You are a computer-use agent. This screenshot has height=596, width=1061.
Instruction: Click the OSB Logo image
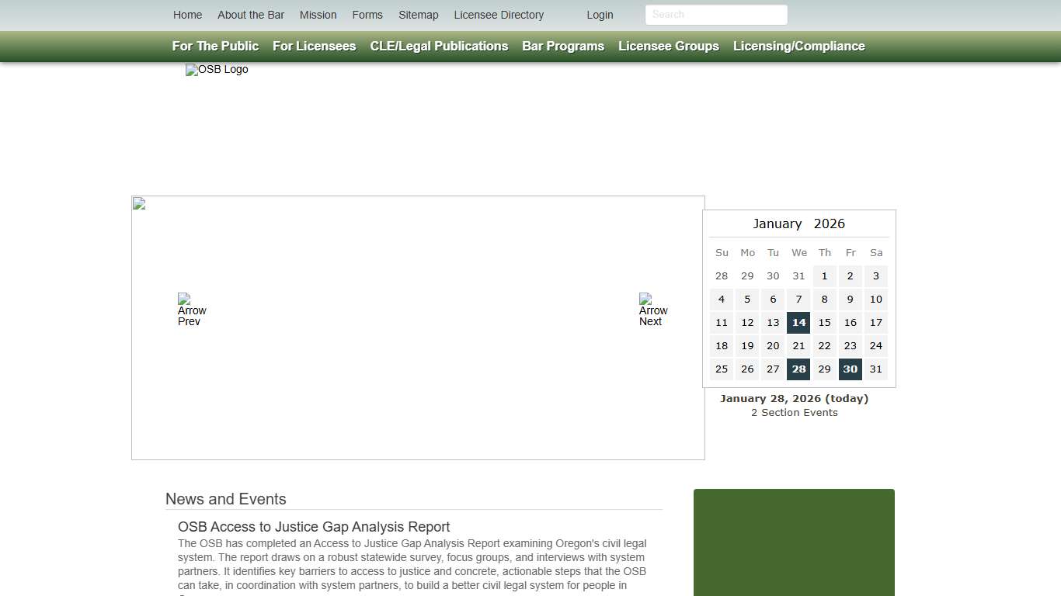pos(217,69)
